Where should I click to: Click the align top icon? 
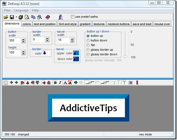point(37,83)
